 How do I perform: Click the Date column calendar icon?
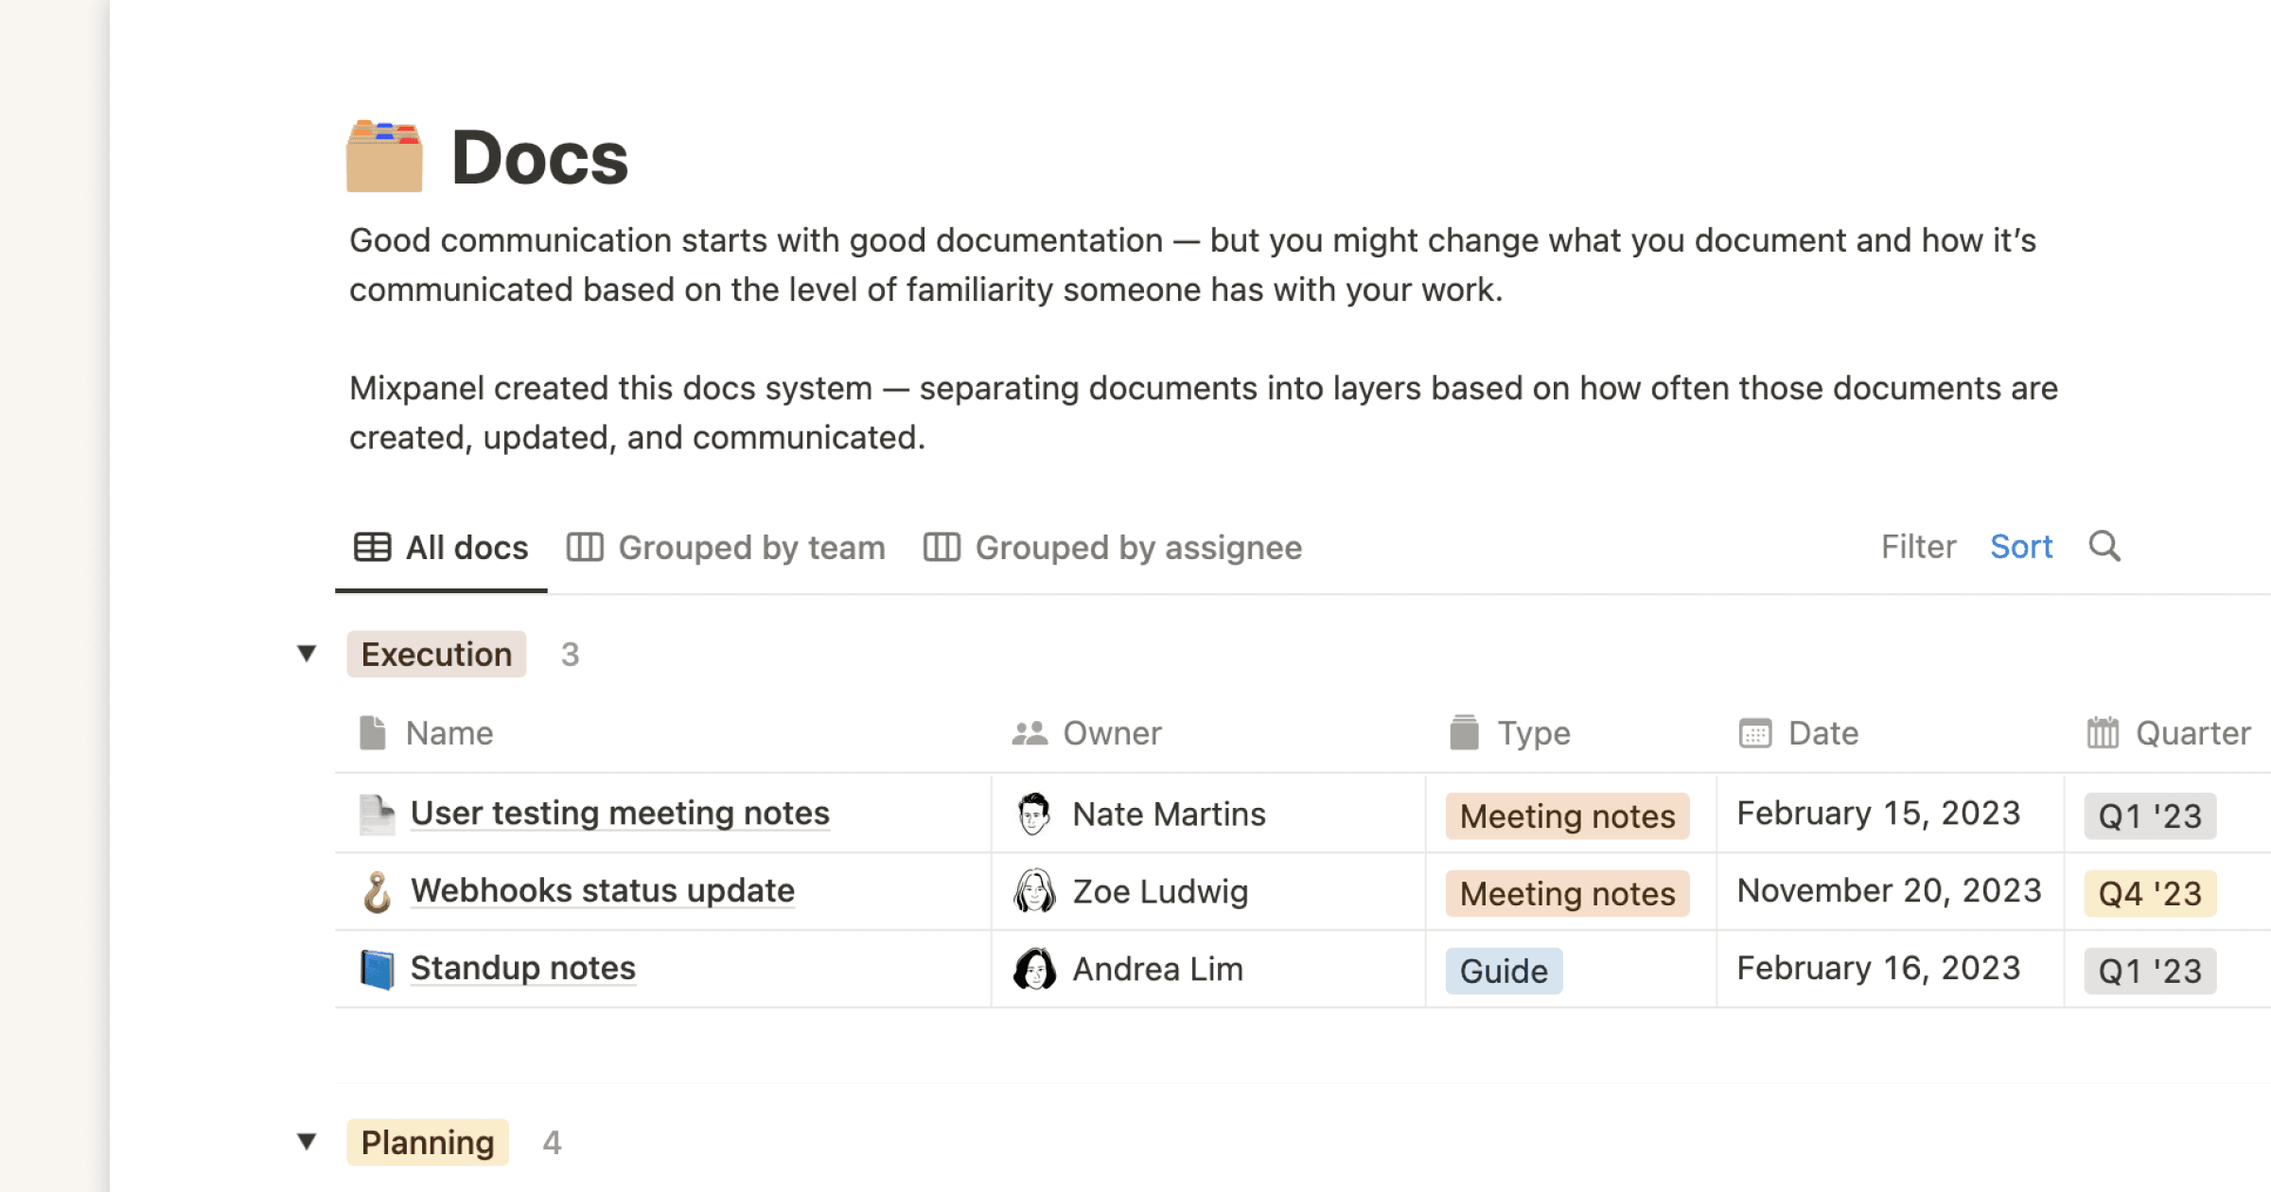pos(1755,732)
